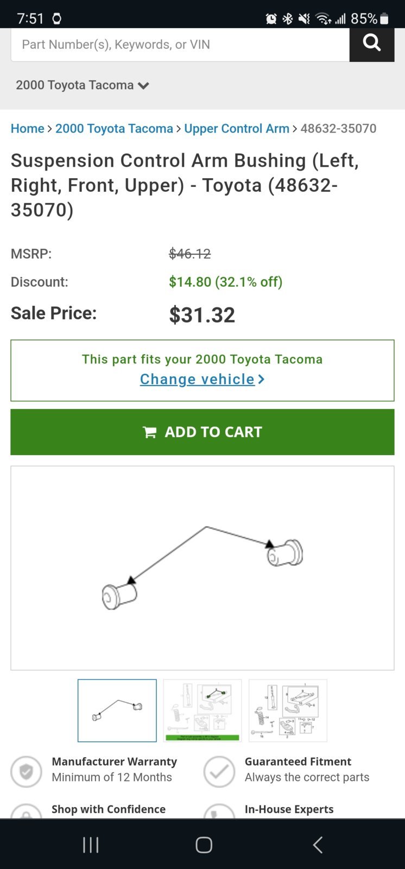Select the third parts diagram thumbnail

click(288, 710)
